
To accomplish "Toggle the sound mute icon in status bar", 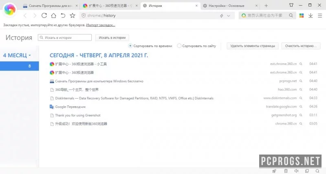I will pyautogui.click(x=297, y=171).
